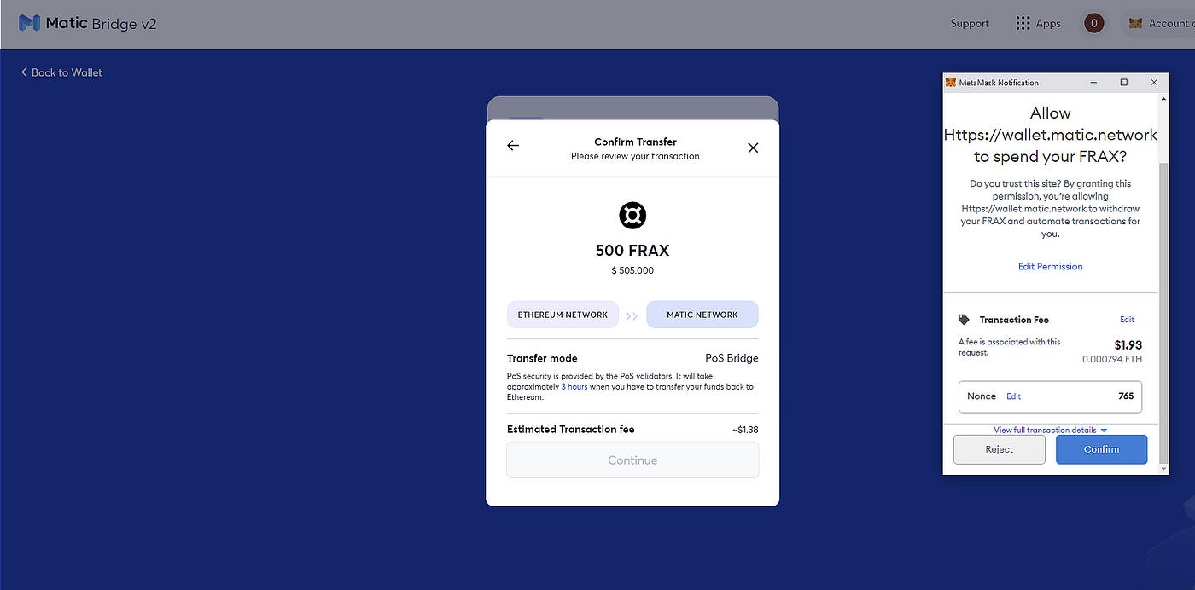Click the PoS Bridge transfer mode value
The height and width of the screenshot is (590, 1195).
click(732, 358)
